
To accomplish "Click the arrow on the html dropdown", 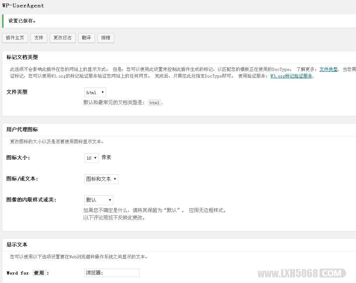I will tap(102, 92).
